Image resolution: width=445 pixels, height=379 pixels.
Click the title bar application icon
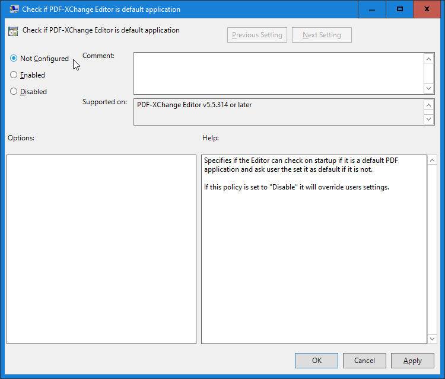[13, 9]
